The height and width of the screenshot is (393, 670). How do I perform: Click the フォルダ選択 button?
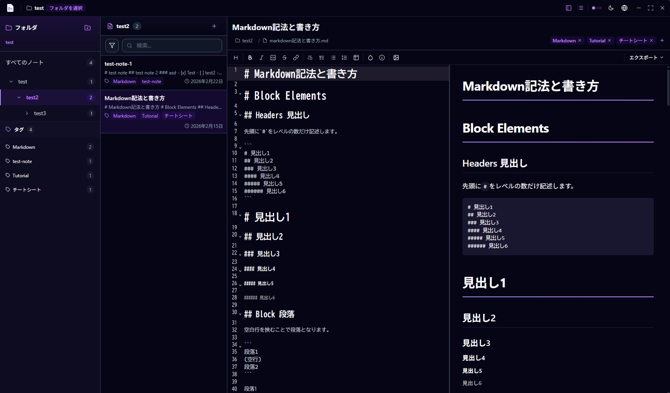coord(66,8)
